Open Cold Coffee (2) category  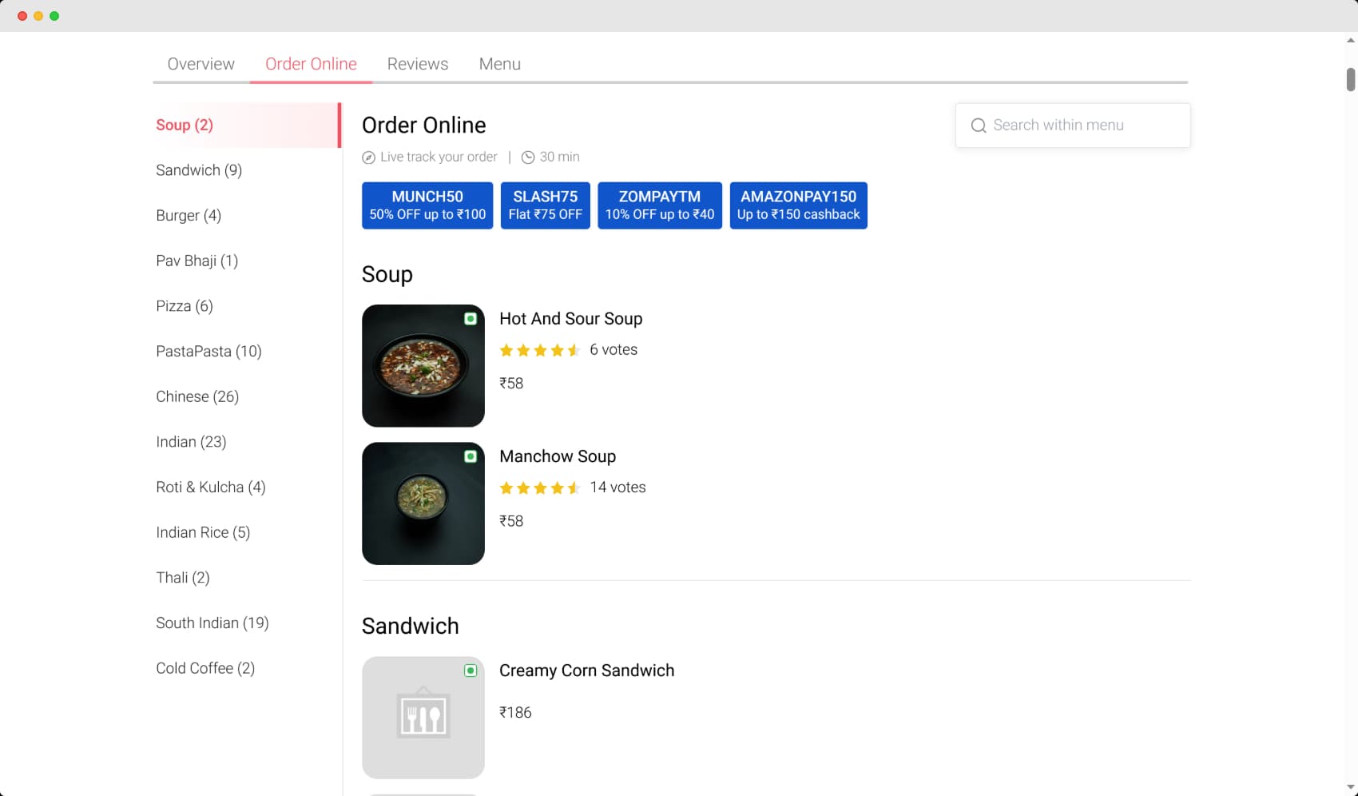(x=205, y=668)
